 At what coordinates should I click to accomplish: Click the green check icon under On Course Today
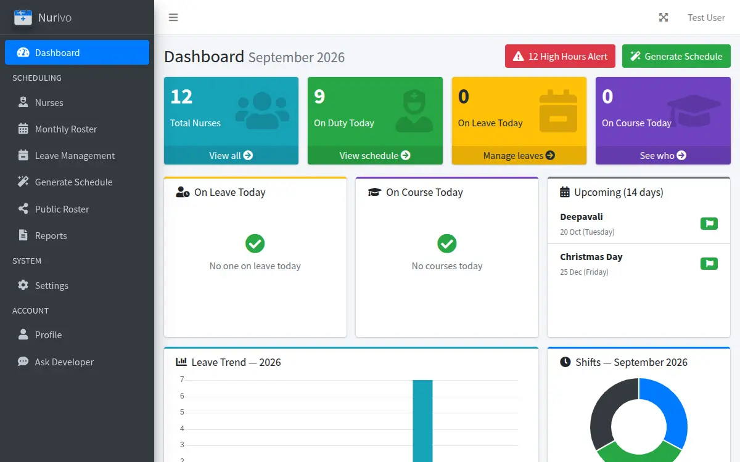point(447,243)
